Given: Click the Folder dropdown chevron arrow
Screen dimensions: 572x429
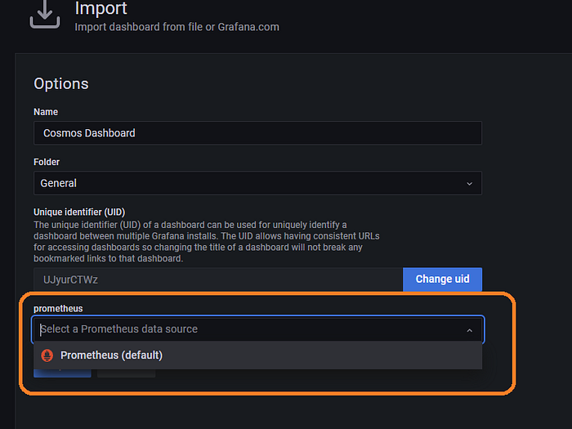Looking at the screenshot, I should pyautogui.click(x=470, y=184).
